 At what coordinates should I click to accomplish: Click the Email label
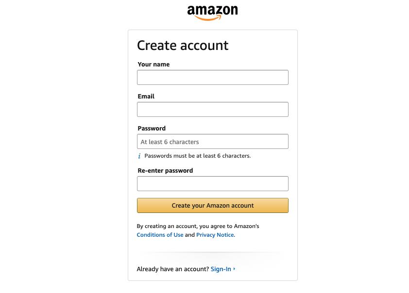point(146,97)
